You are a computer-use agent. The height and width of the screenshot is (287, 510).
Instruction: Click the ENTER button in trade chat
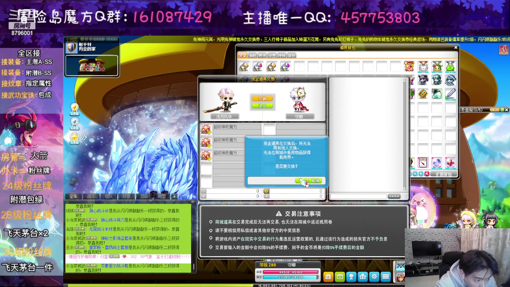[394, 196]
